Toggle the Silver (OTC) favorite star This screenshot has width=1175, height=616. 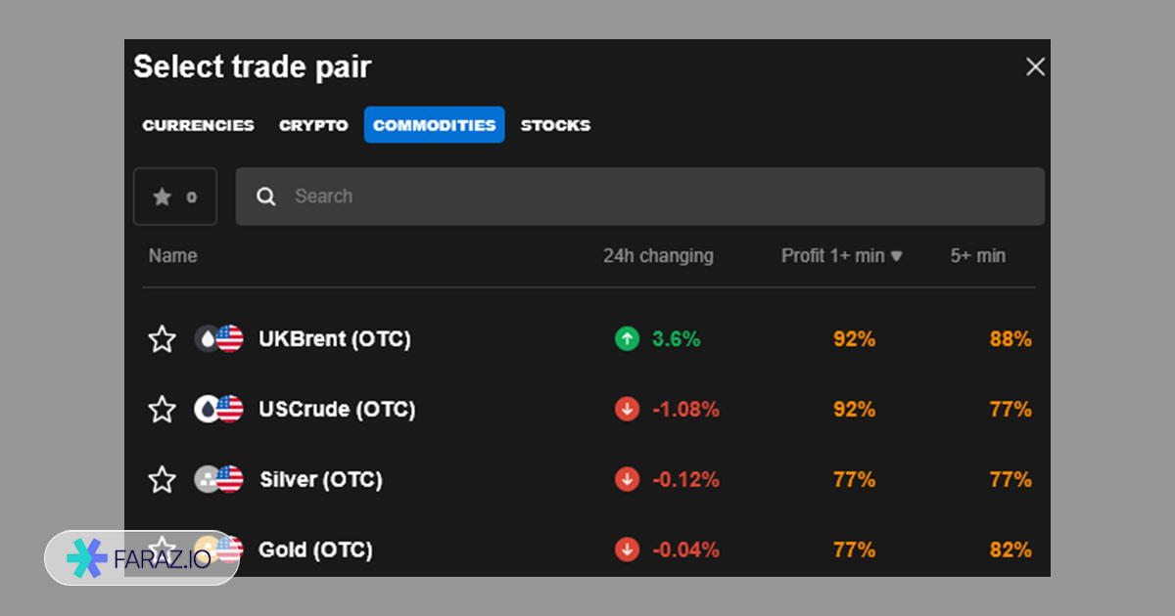162,479
